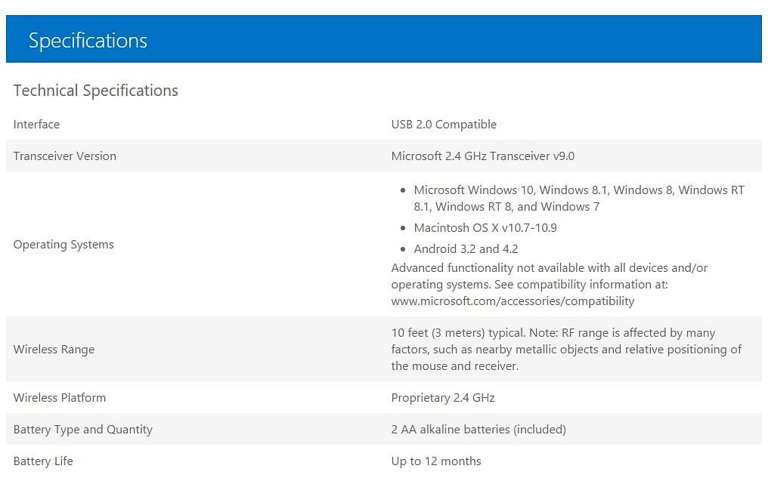Click the Battery Type and Quantity label
This screenshot has height=481, width=768.
point(83,429)
